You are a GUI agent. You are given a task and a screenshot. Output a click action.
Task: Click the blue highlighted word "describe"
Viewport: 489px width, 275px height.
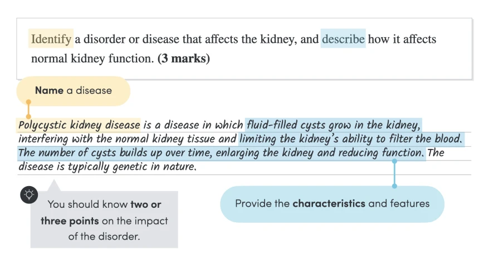343,39
